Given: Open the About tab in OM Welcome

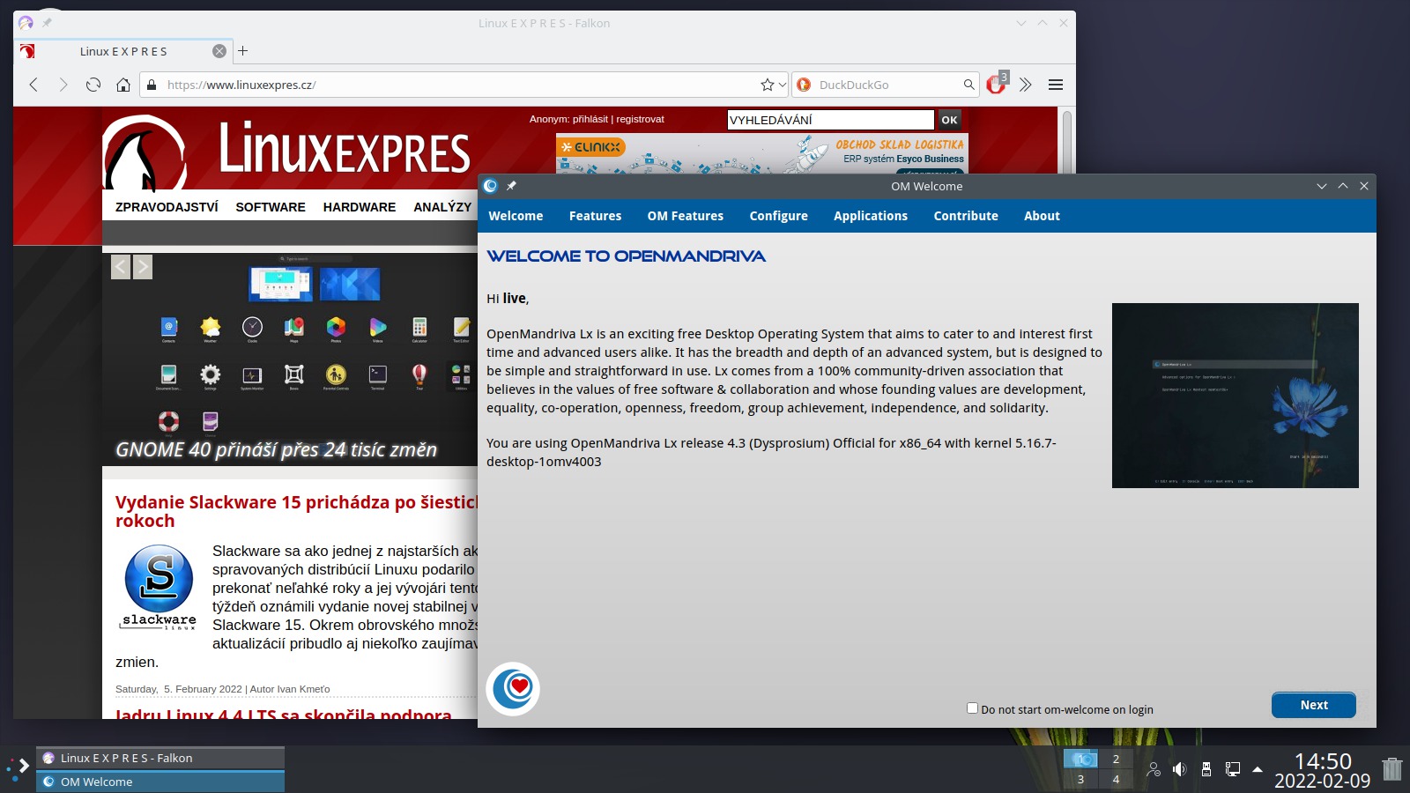Looking at the screenshot, I should tap(1042, 216).
